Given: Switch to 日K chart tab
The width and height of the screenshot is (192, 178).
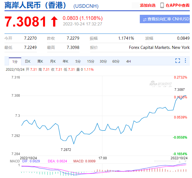Looking at the screenshot, I should point(28,61).
